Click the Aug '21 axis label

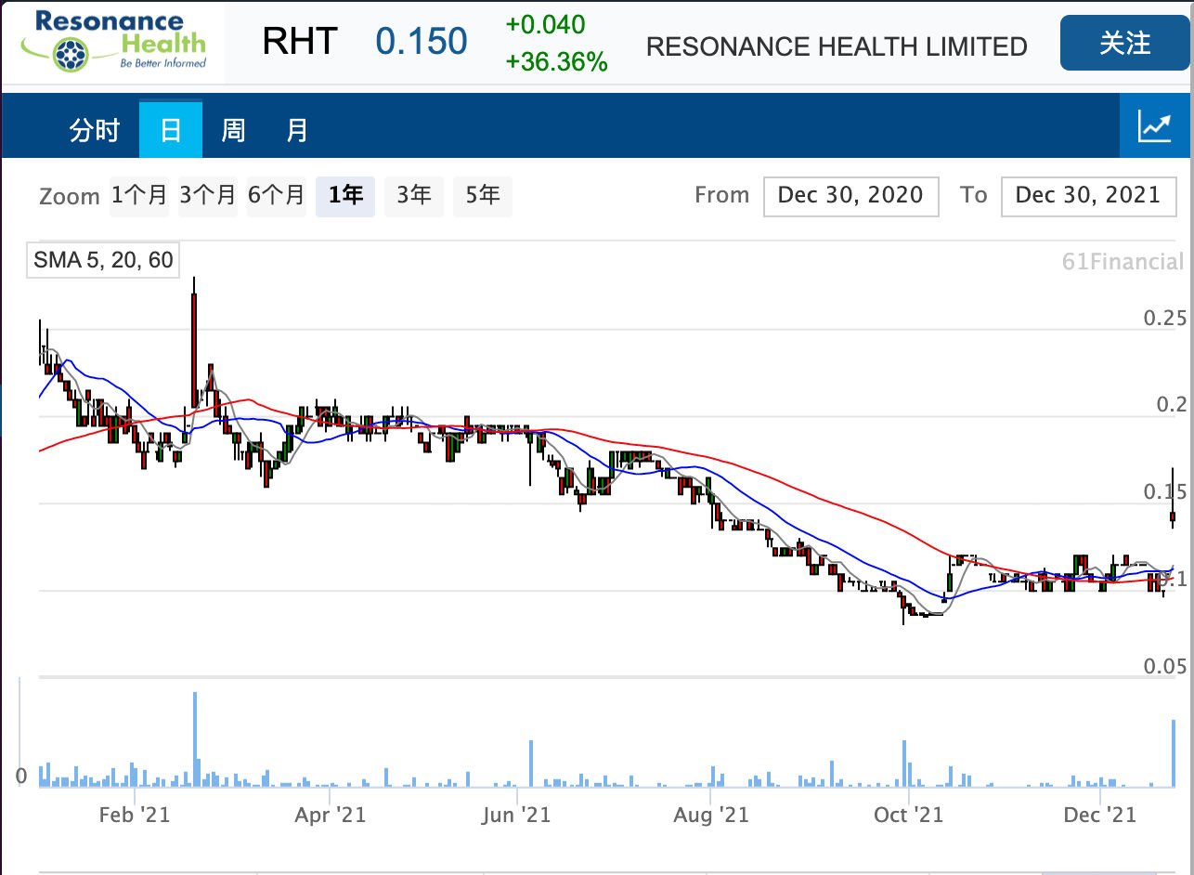click(x=710, y=816)
